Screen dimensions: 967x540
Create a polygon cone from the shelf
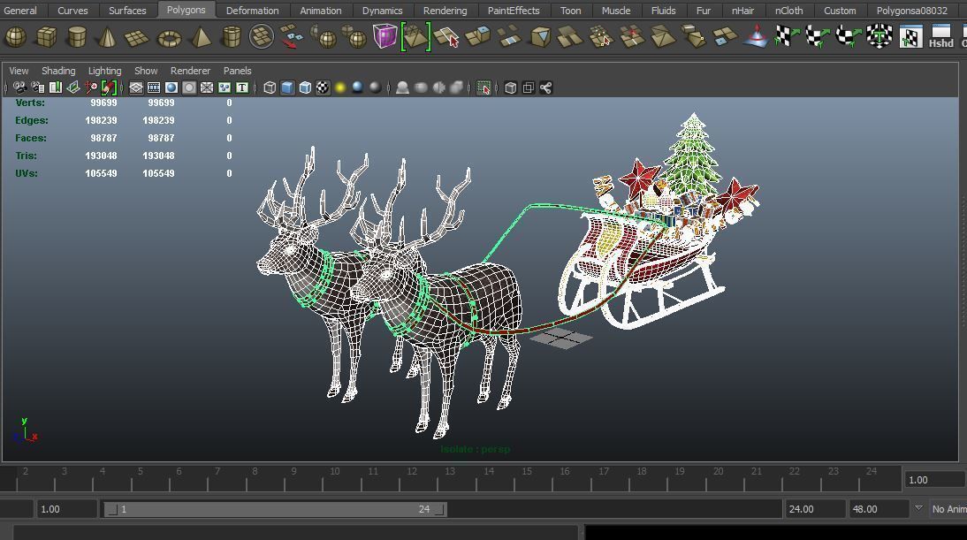click(x=107, y=37)
